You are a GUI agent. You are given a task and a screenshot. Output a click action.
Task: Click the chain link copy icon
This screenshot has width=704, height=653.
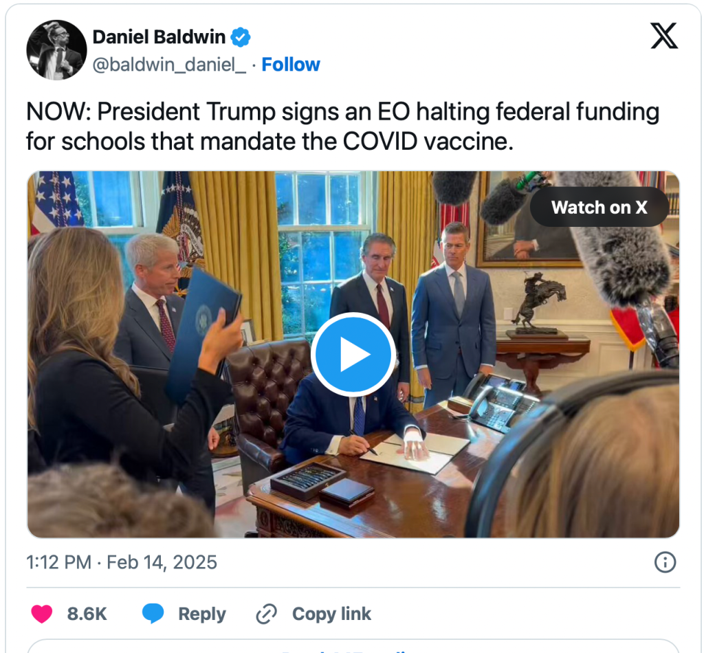tap(267, 614)
